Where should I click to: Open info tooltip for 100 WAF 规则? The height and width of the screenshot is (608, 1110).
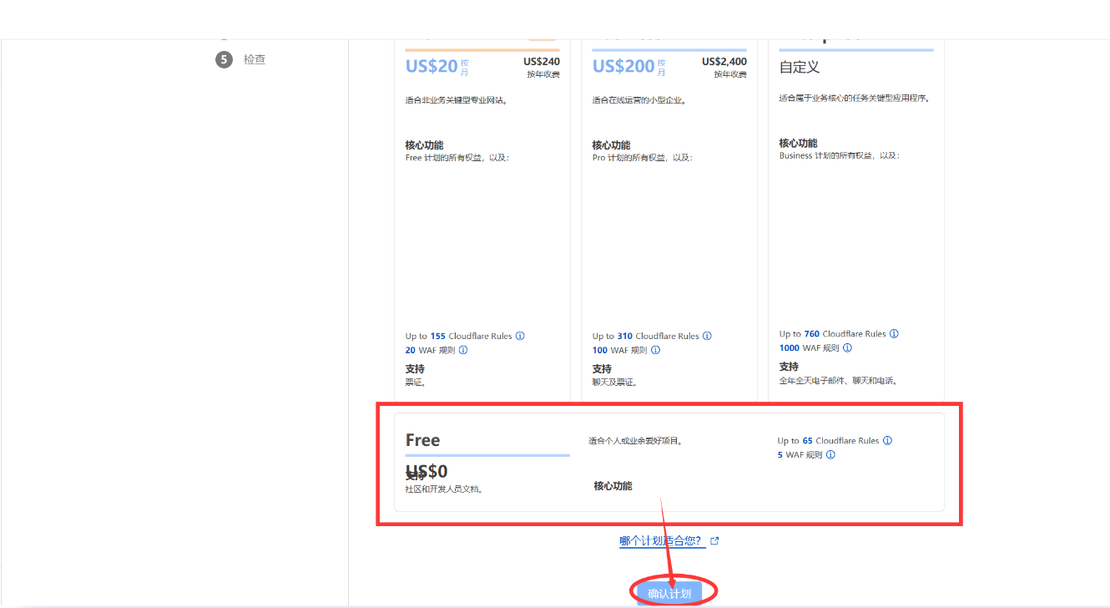(655, 351)
